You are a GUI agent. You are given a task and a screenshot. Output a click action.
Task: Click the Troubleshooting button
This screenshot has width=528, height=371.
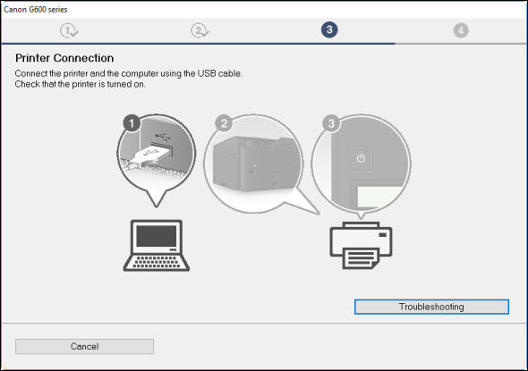click(x=431, y=307)
